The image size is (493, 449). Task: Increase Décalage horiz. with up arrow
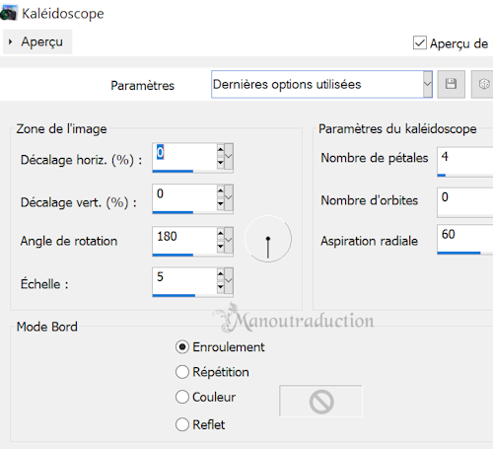pos(220,149)
